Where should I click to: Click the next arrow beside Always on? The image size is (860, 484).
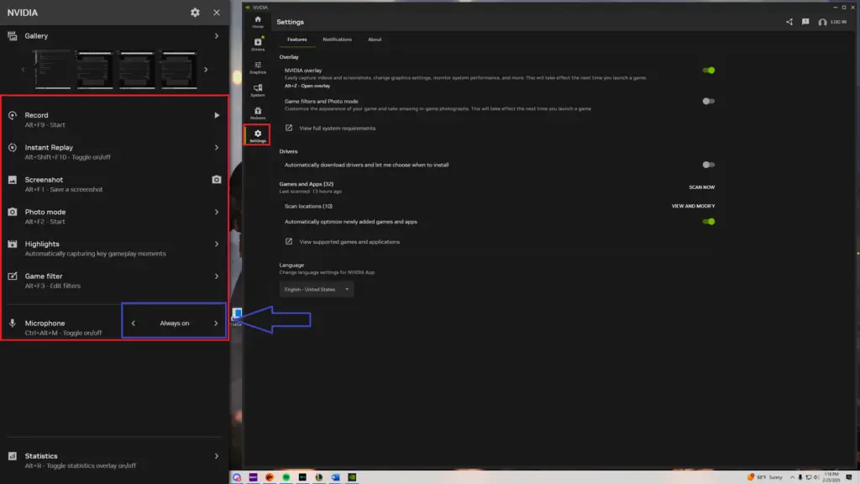tap(216, 324)
